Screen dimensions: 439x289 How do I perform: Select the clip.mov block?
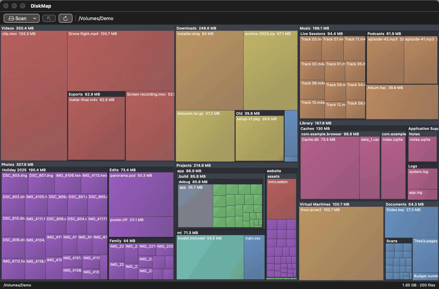click(34, 96)
